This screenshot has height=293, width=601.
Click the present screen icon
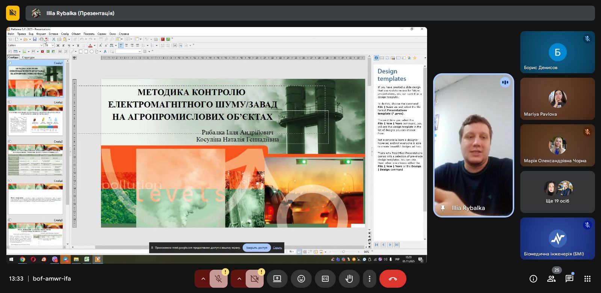click(277, 279)
